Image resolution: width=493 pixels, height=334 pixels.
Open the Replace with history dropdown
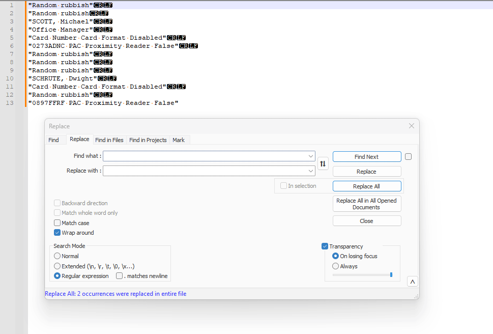[x=311, y=171]
